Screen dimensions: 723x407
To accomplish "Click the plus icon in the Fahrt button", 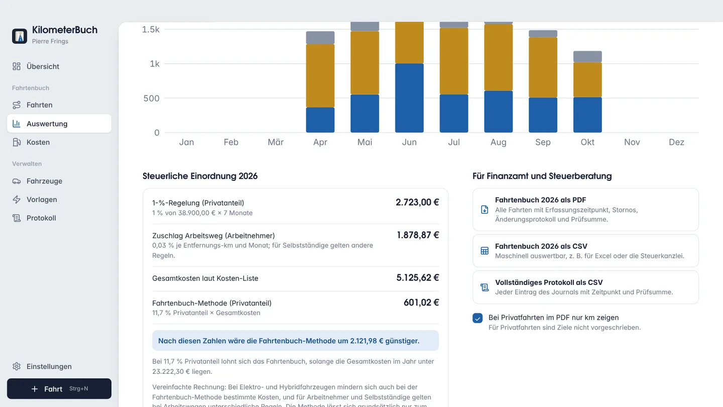I will 35,389.
